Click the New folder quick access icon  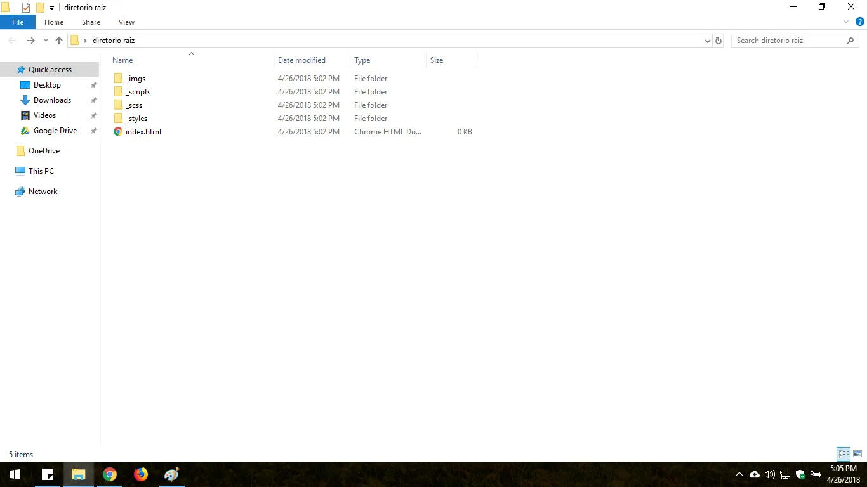click(40, 8)
